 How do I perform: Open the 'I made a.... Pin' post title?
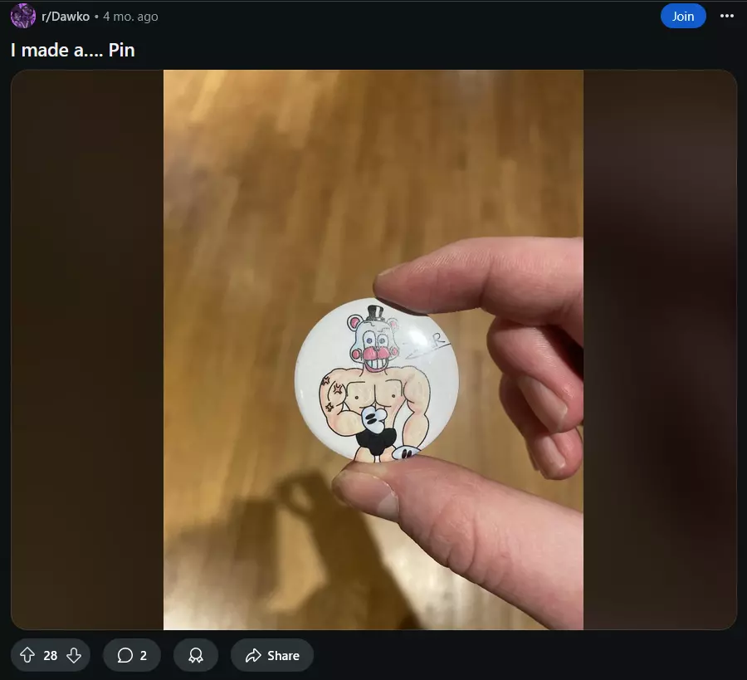[73, 50]
